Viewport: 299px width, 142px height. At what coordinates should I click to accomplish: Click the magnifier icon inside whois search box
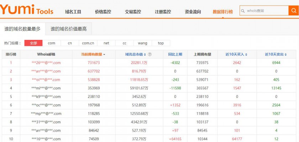pos(243,11)
